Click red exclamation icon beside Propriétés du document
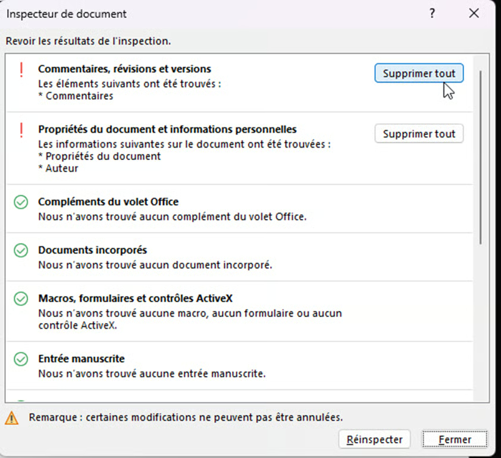Image resolution: width=501 pixels, height=458 pixels. (x=21, y=130)
